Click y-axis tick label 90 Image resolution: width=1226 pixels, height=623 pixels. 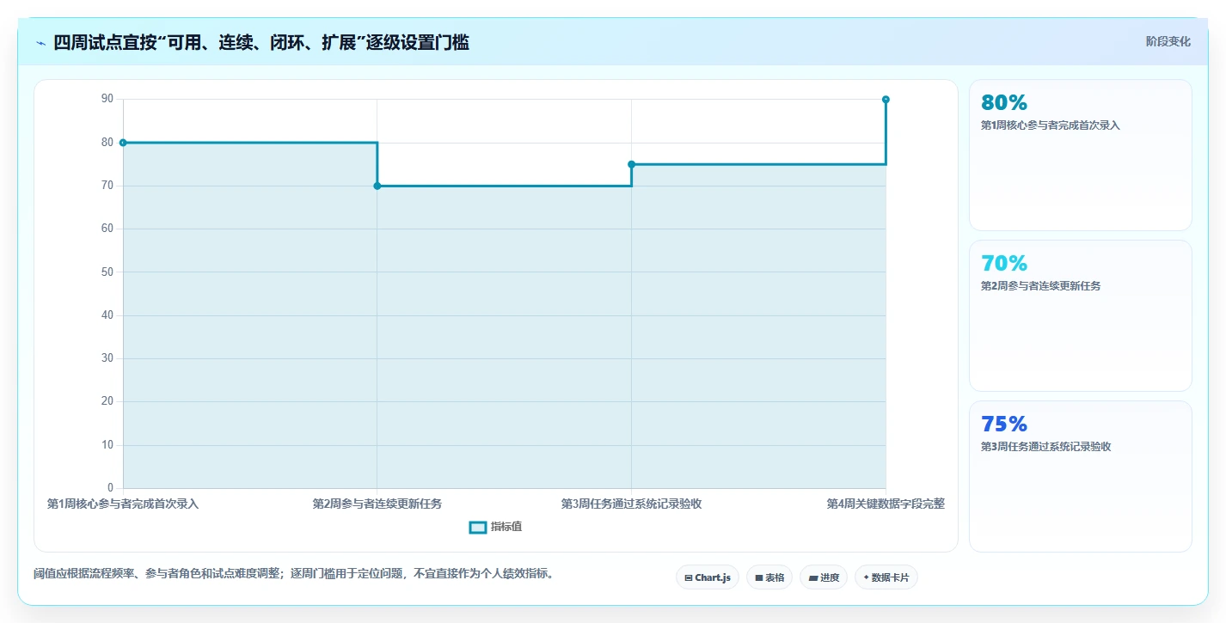coord(107,100)
